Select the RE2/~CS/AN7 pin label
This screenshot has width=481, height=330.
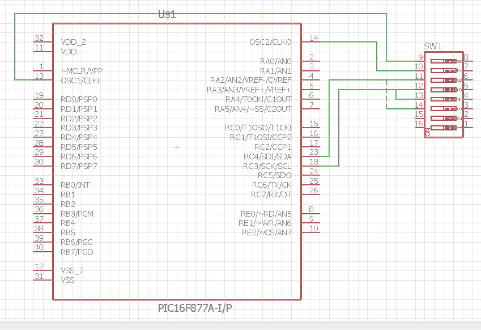267,232
